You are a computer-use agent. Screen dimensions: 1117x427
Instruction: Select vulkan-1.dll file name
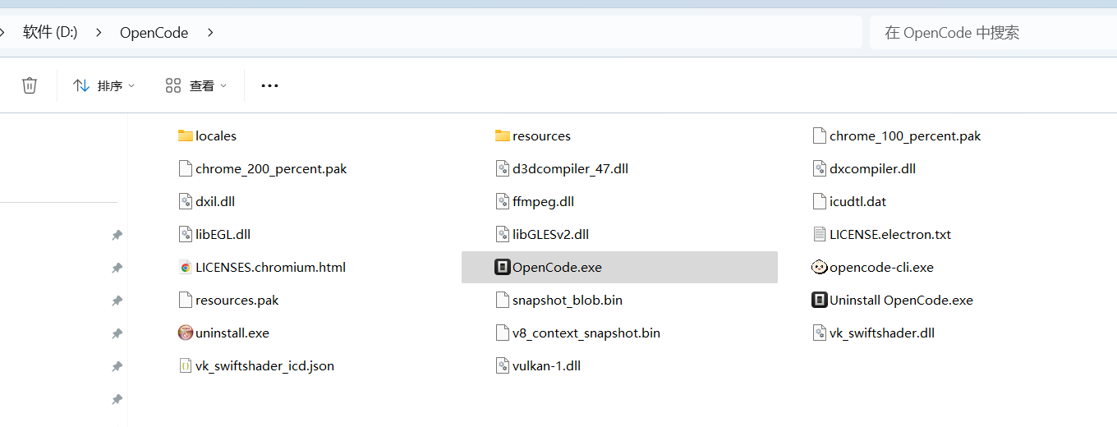(546, 365)
